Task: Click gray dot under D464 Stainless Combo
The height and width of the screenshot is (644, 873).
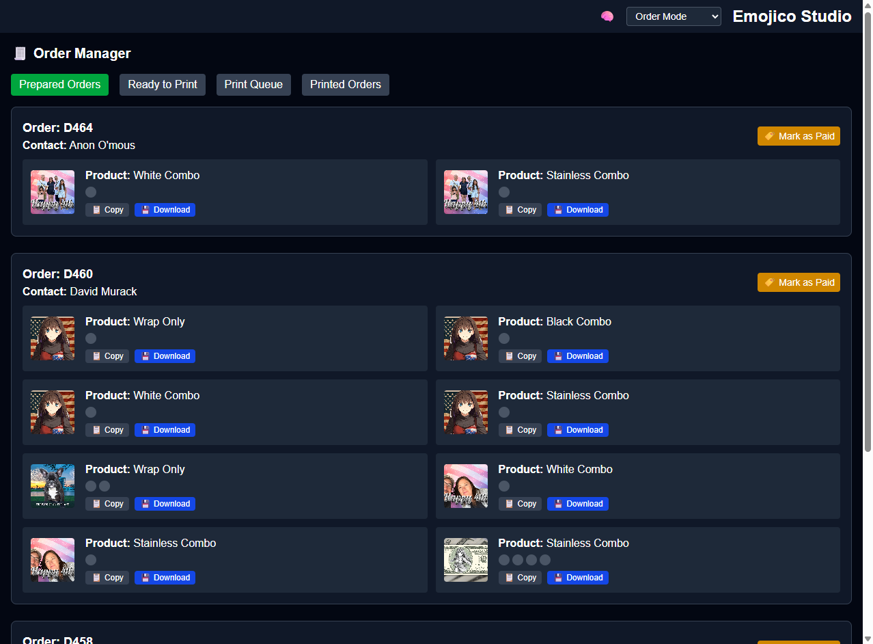Action: tap(504, 192)
